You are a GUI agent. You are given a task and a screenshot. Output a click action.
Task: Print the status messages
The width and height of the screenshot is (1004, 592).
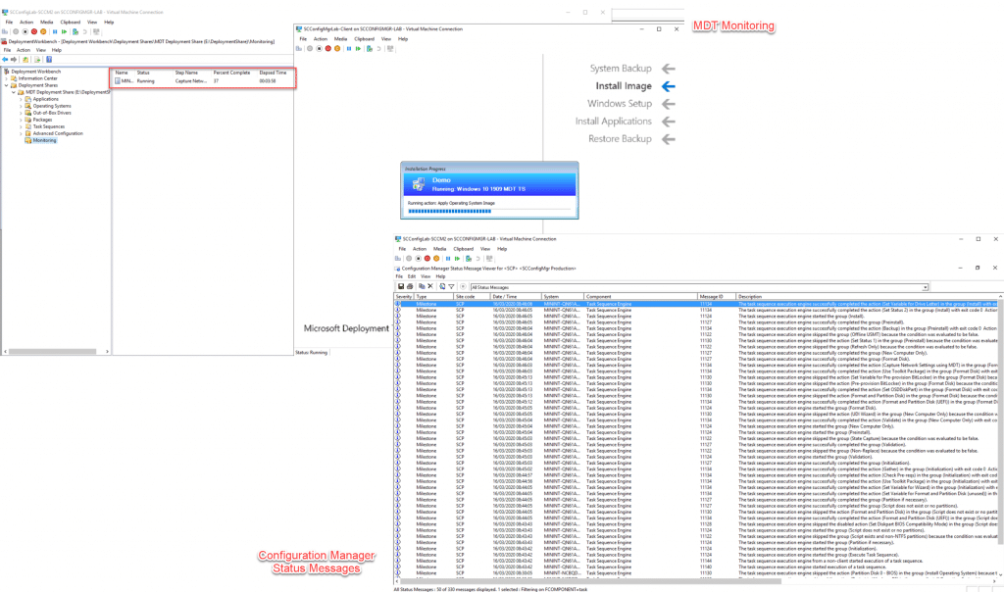[x=408, y=286]
